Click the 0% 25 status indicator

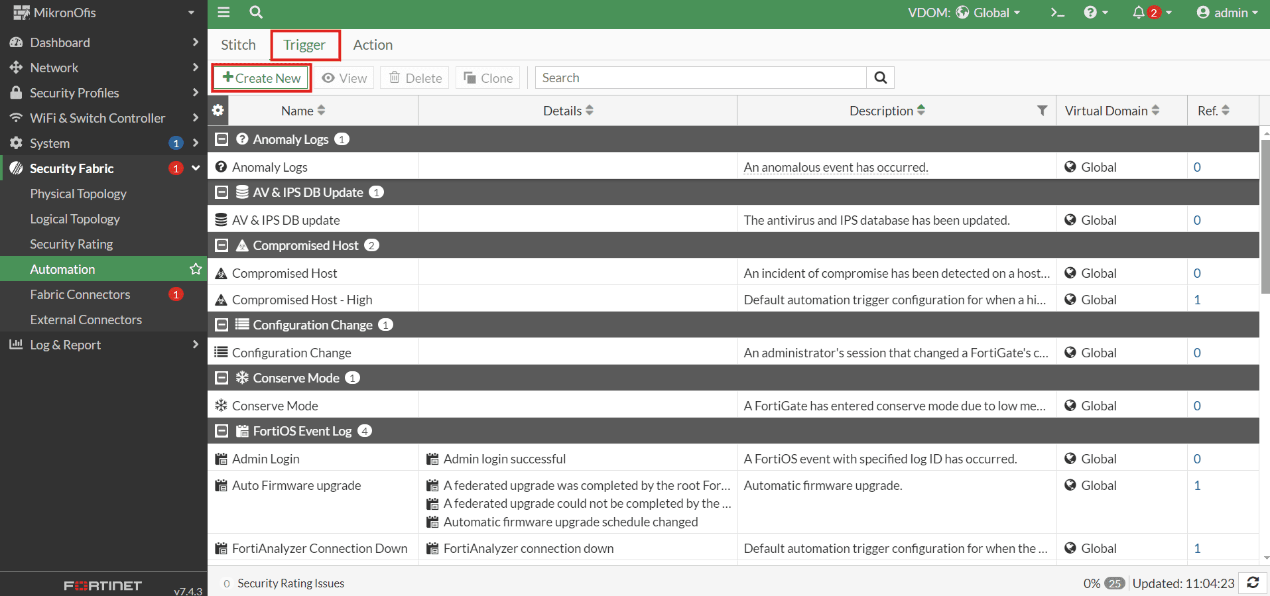(1104, 583)
